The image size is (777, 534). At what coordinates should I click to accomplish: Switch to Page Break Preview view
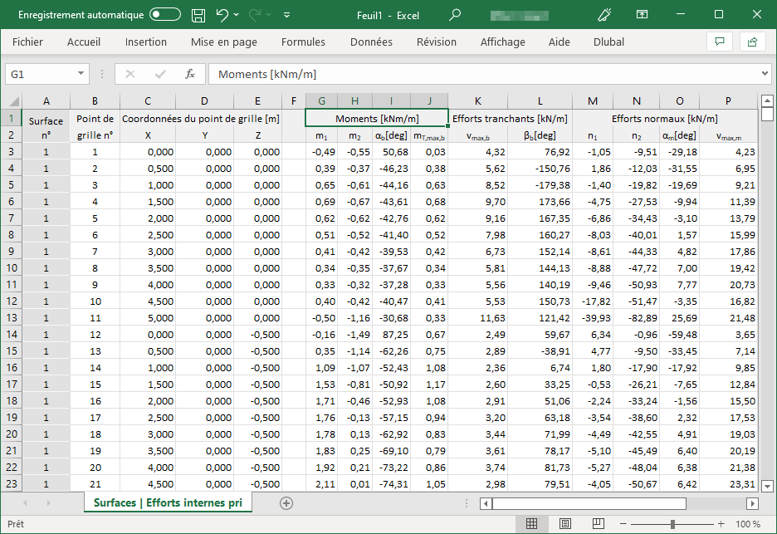coord(597,524)
